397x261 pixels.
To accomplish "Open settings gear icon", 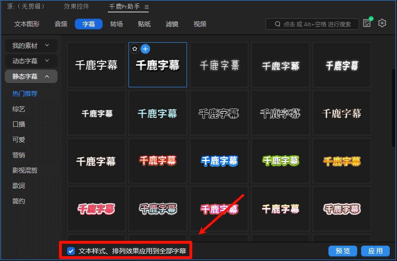I will (x=382, y=23).
